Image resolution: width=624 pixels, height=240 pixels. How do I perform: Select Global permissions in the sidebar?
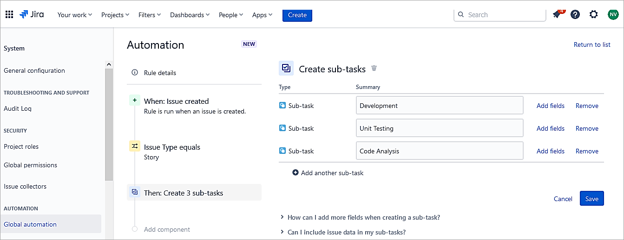[x=30, y=165]
